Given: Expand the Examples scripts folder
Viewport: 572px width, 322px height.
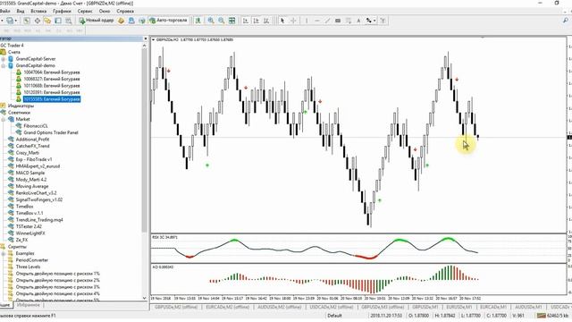Looking at the screenshot, I should tap(4, 253).
